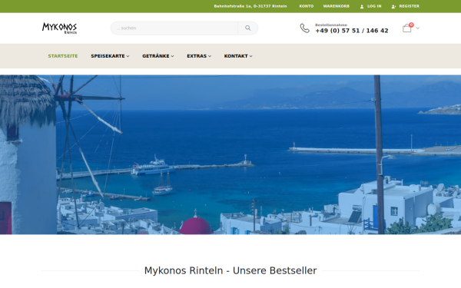This screenshot has width=461, height=288.
Task: Click the Bahnhofstraße 1a address text
Action: pyautogui.click(x=250, y=6)
